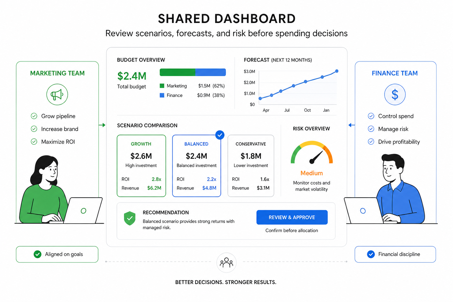
Task: Click the Conservative revenue $3.1M value
Action: click(x=263, y=188)
